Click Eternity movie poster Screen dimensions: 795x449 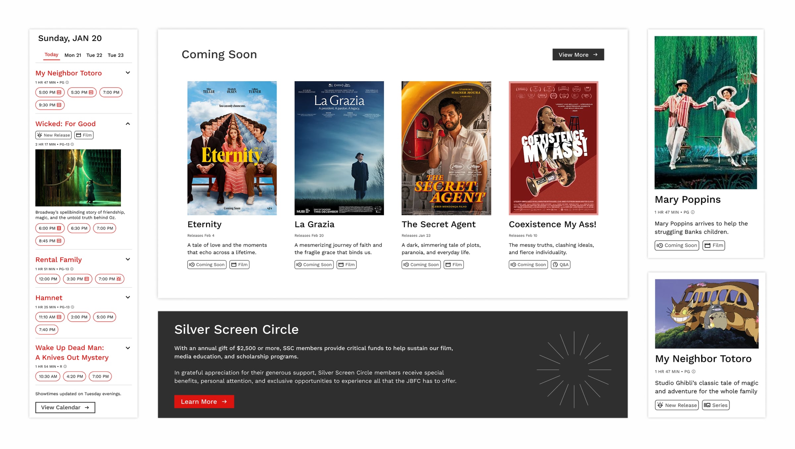pyautogui.click(x=232, y=148)
